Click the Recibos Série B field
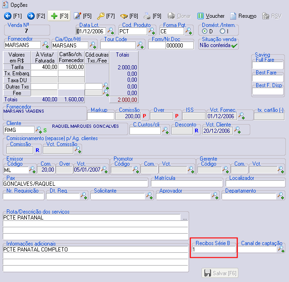The height and width of the screenshot is (282, 289). pyautogui.click(x=214, y=250)
